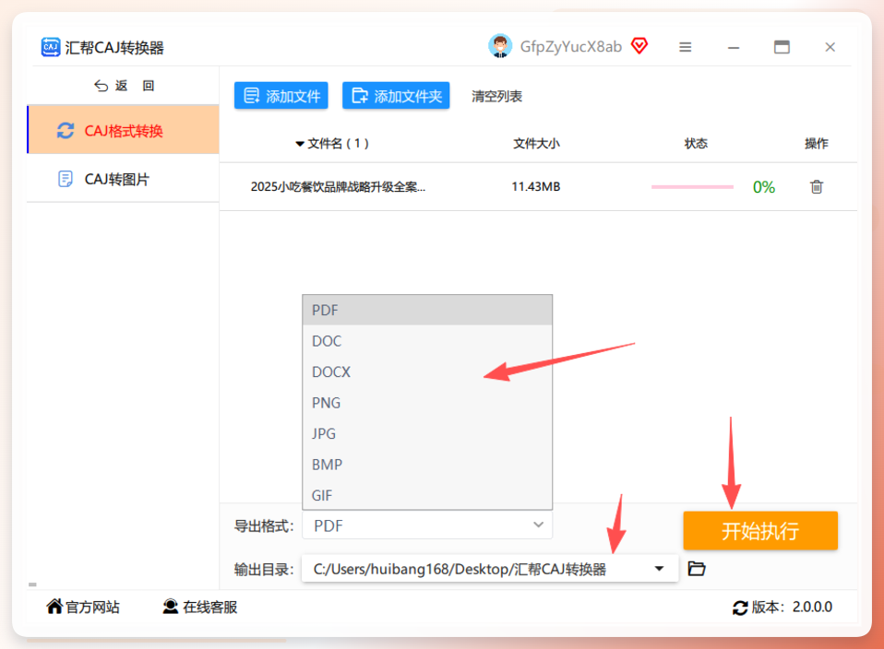Image resolution: width=884 pixels, height=649 pixels.
Task: Collapse the 导出格式 dropdown showing PDF
Action: pyautogui.click(x=427, y=525)
